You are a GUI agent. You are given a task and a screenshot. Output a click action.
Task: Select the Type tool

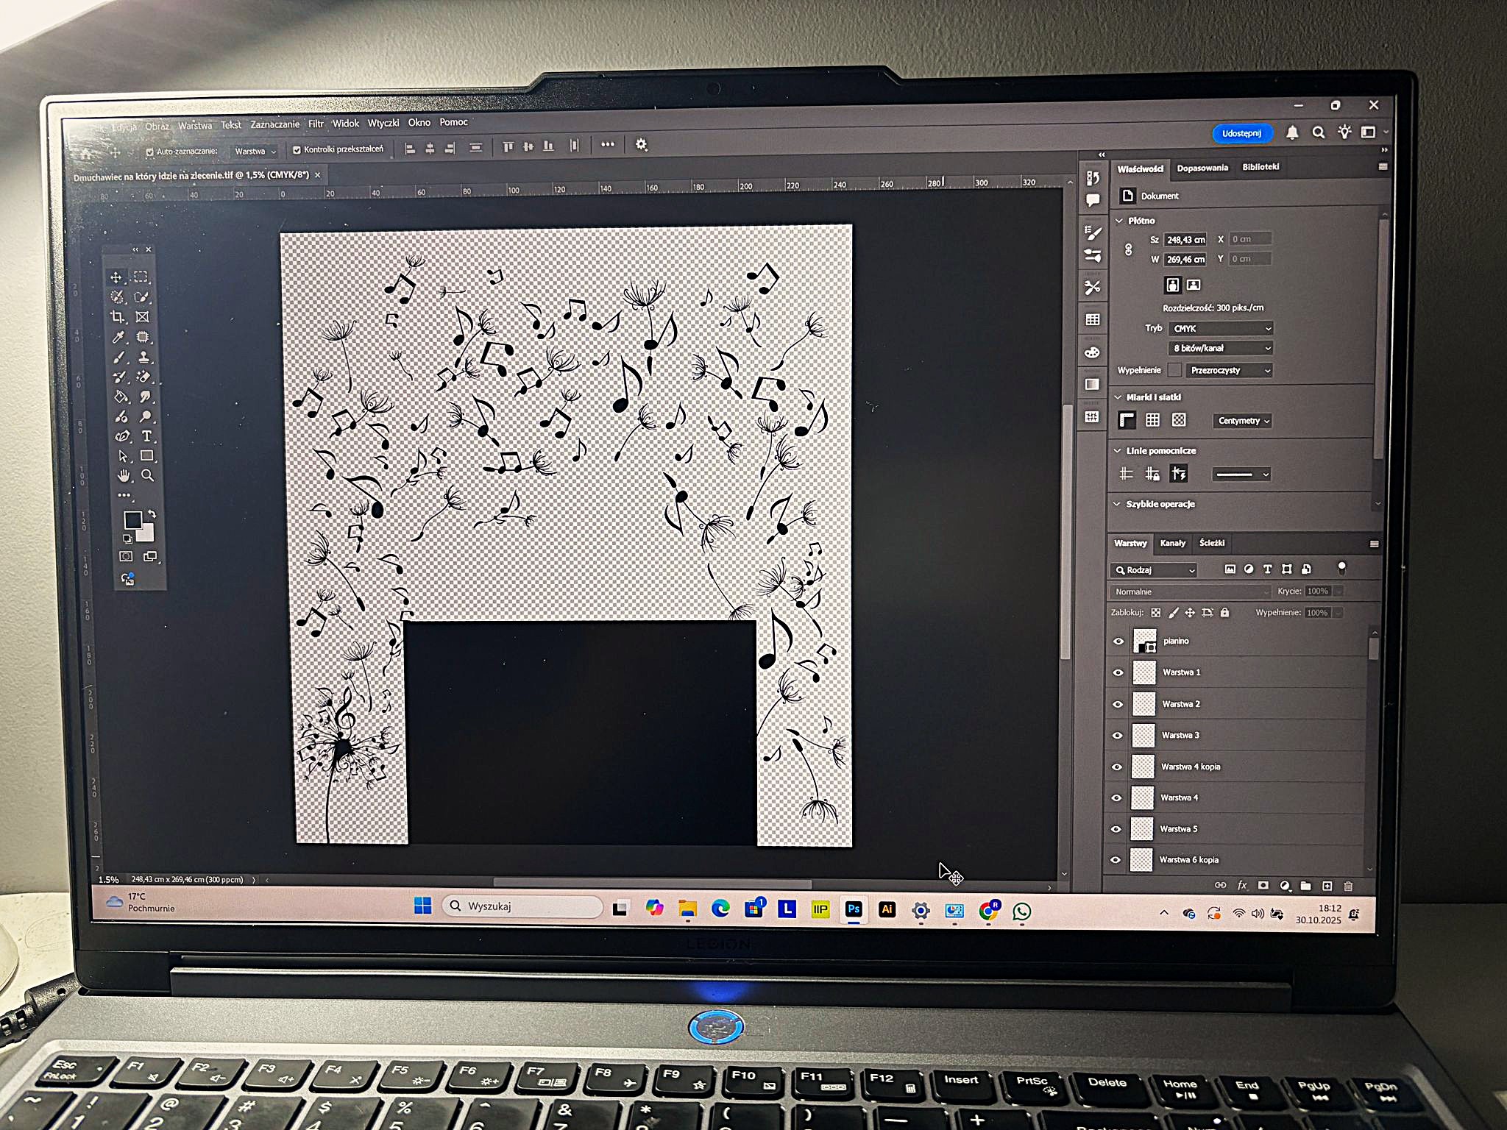point(146,436)
